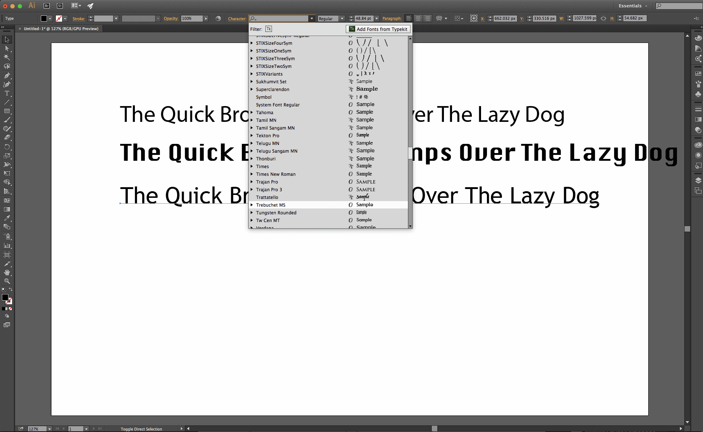Toggle the Typekit fonts filter

click(269, 29)
